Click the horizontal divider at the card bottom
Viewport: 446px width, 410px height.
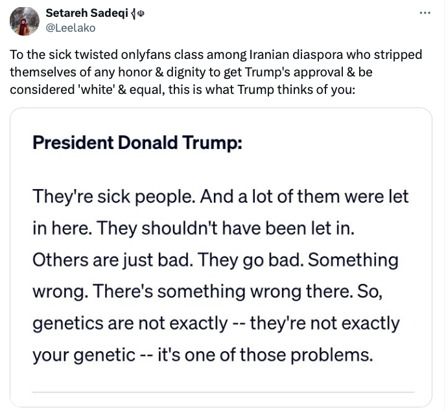click(x=222, y=392)
